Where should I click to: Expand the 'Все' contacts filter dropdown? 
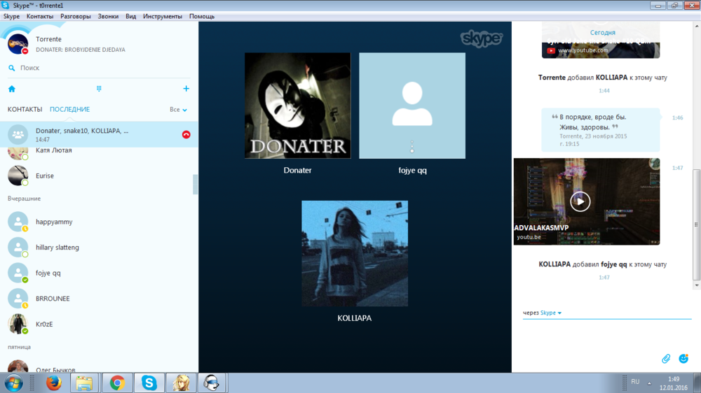(178, 110)
